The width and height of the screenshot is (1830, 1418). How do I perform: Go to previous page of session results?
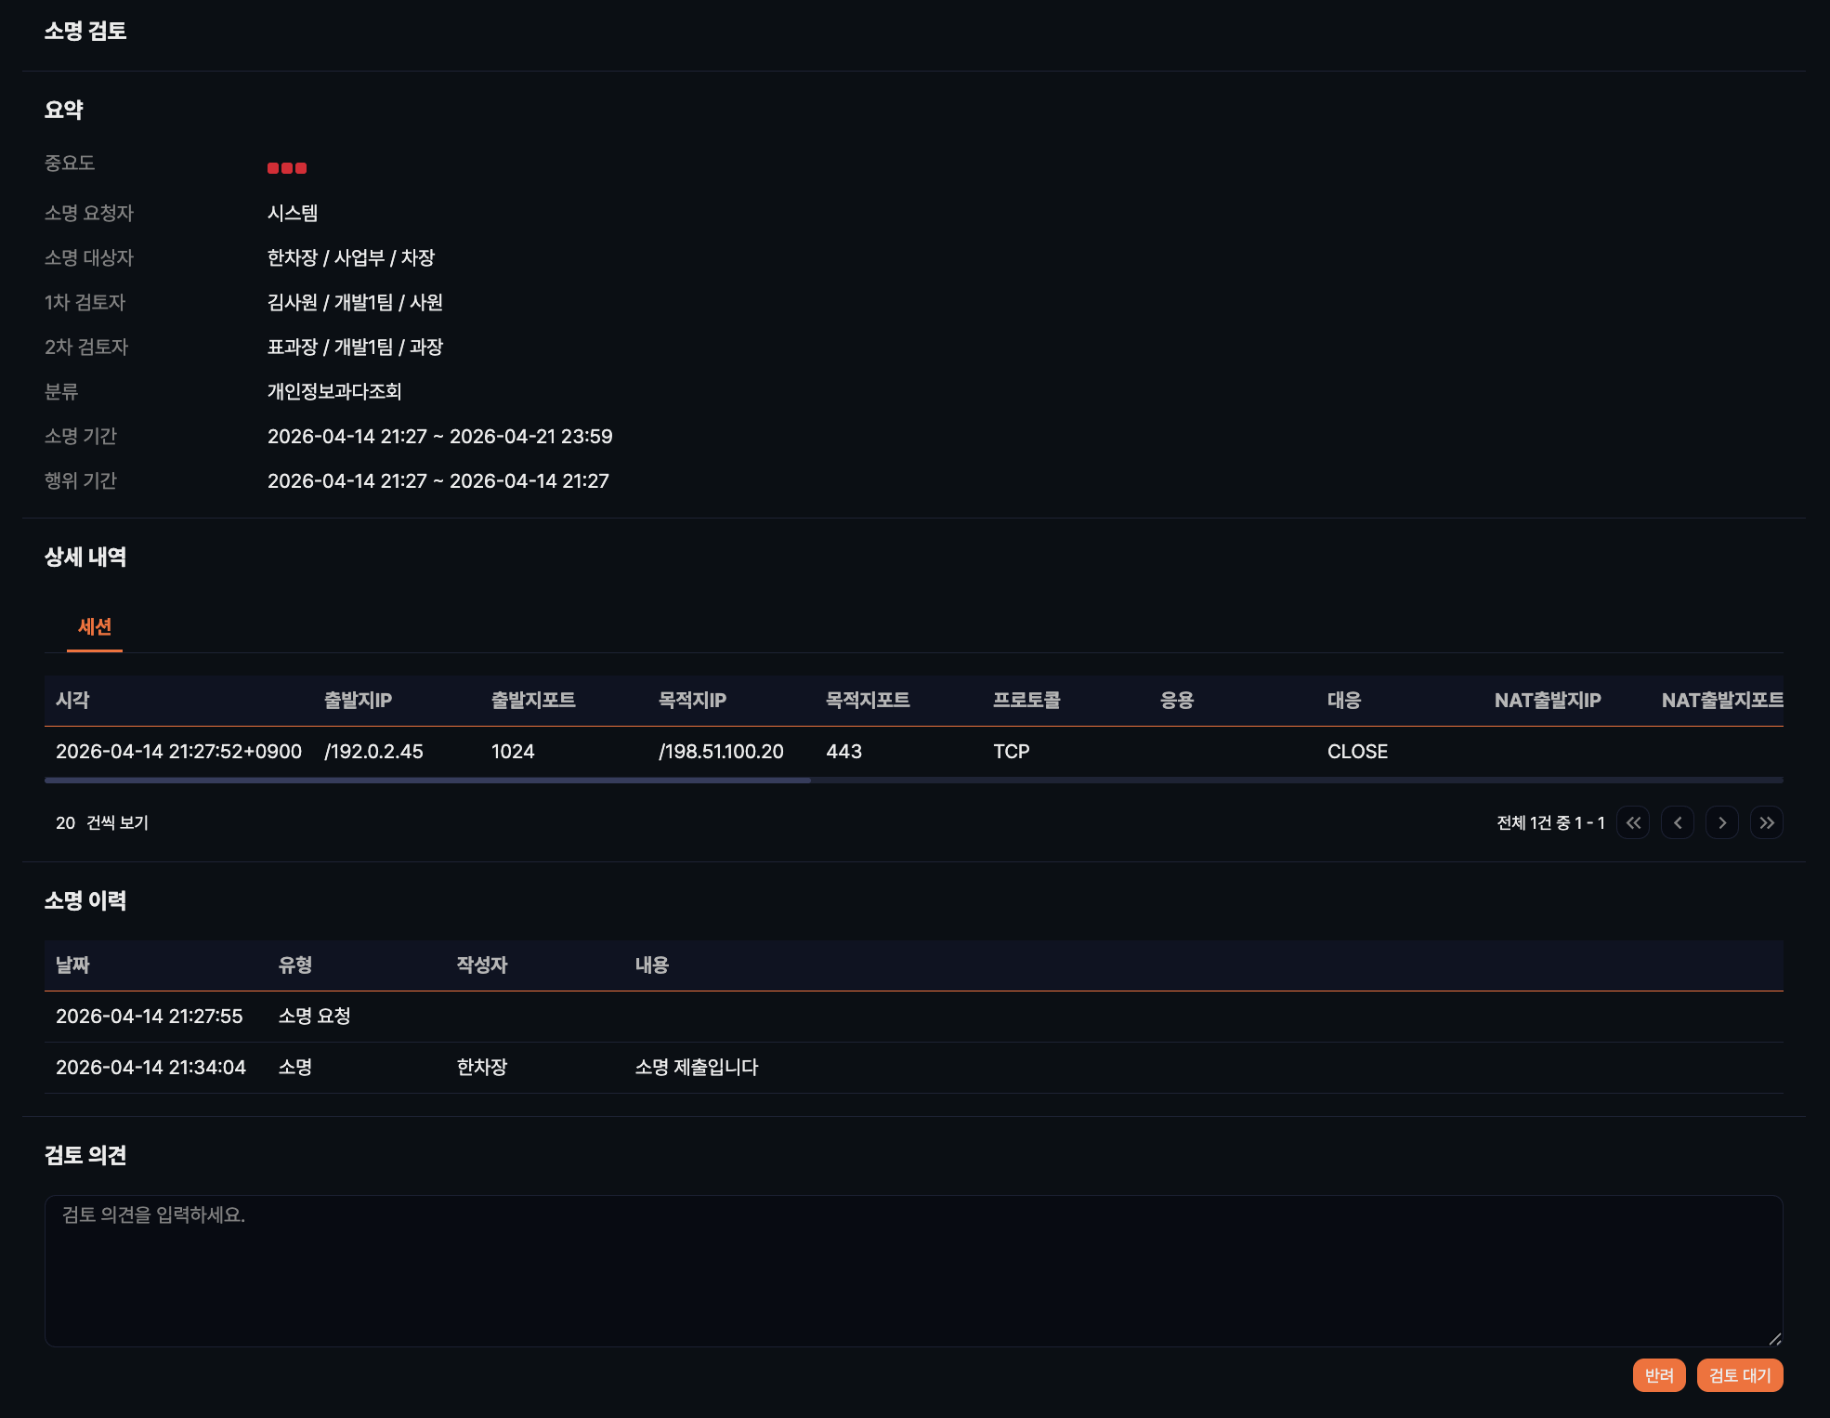pos(1677,822)
